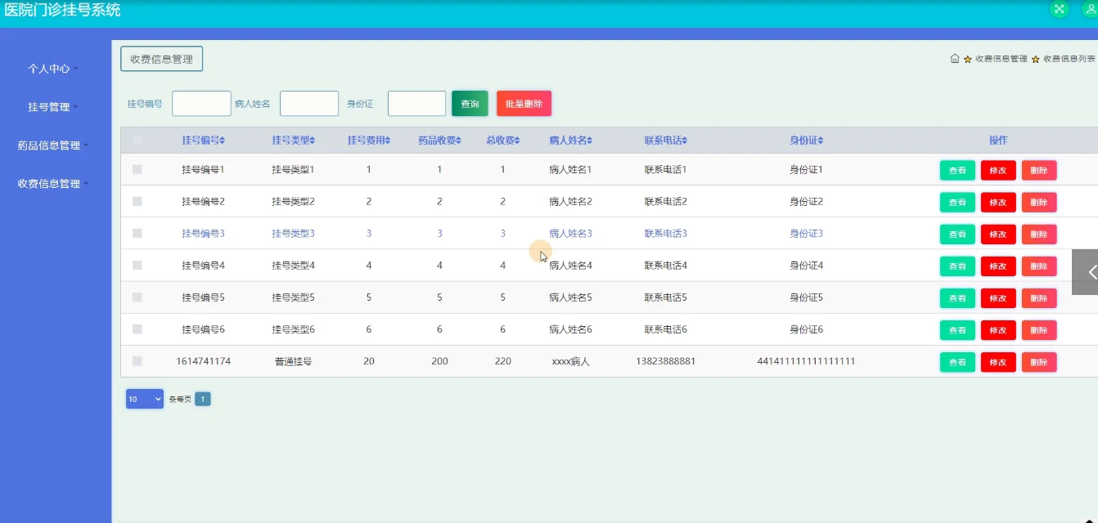Click the left chevron panel handle on right edge
This screenshot has width=1098, height=523.
tap(1086, 272)
